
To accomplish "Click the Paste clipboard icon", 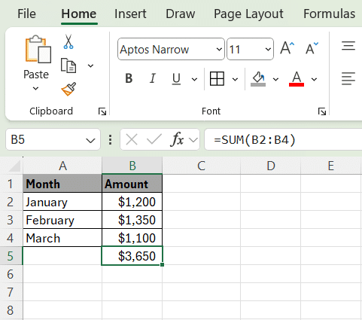I will coord(38,49).
